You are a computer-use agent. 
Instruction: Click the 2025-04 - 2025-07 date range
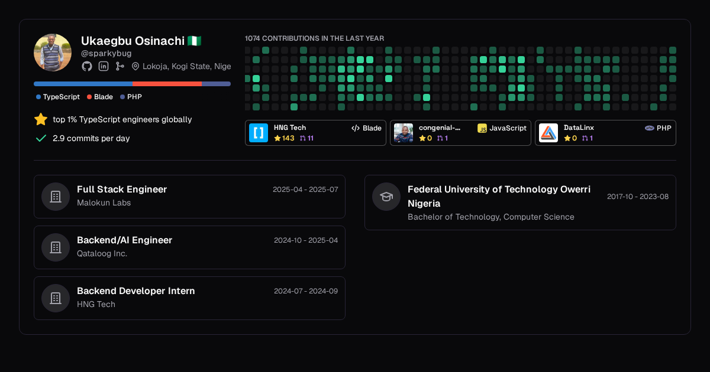click(x=305, y=190)
